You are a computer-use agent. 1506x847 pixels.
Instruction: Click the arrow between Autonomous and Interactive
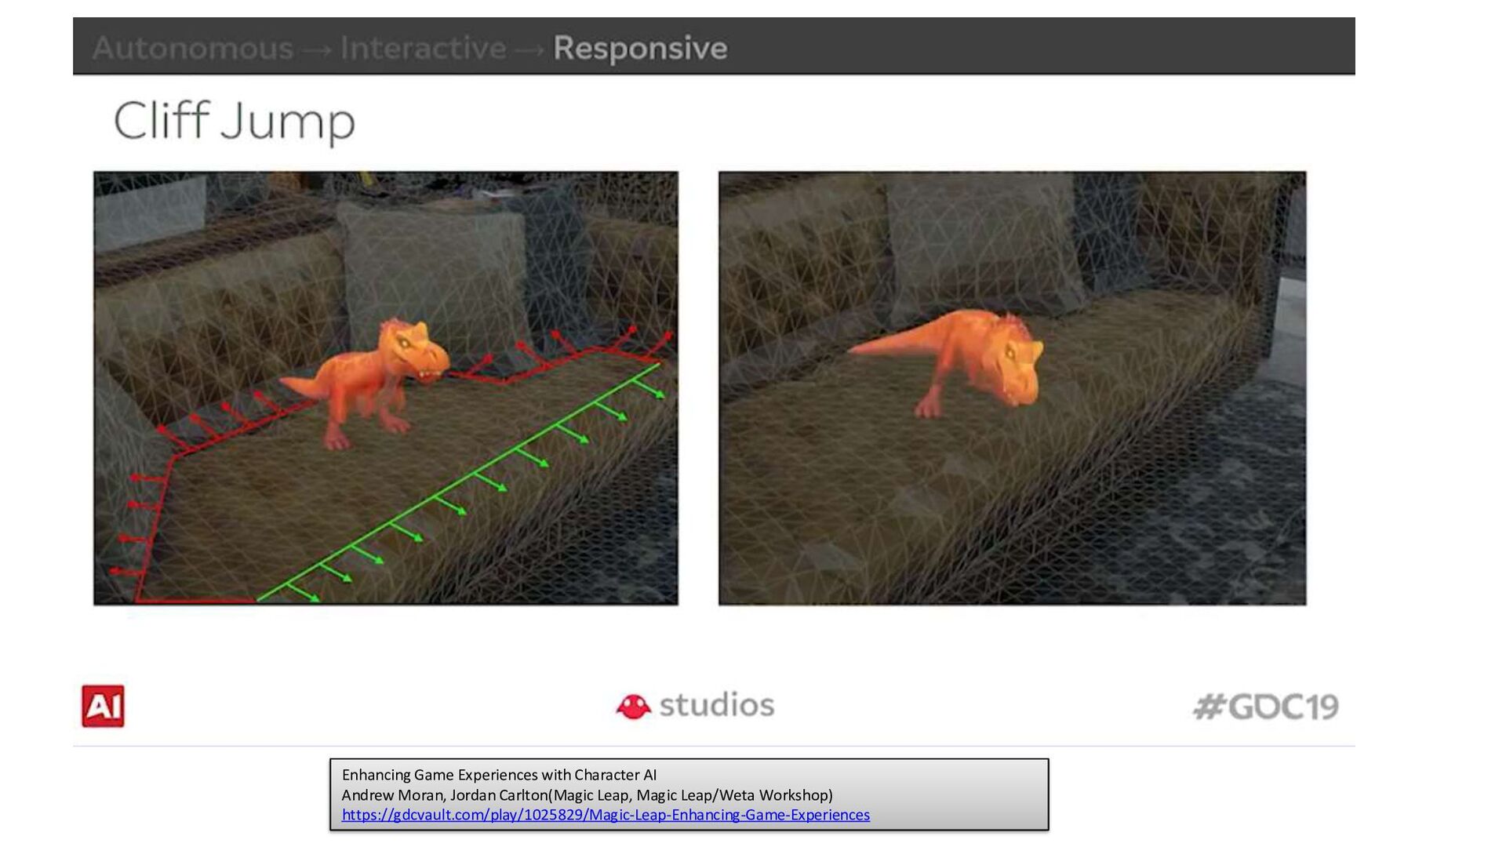[317, 50]
